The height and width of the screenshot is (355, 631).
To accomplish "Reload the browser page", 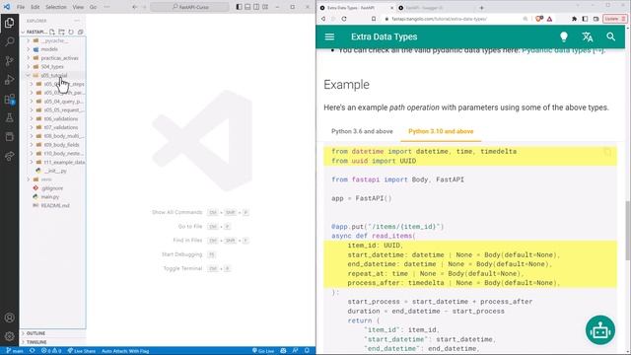I will click(x=344, y=19).
